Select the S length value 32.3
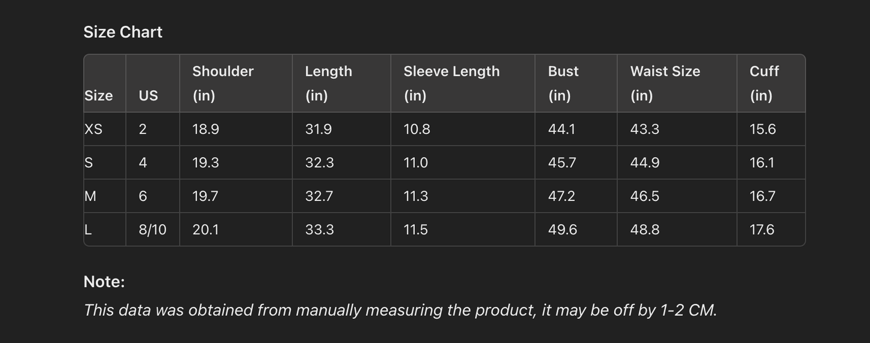Image resolution: width=870 pixels, height=343 pixels. pyautogui.click(x=319, y=163)
